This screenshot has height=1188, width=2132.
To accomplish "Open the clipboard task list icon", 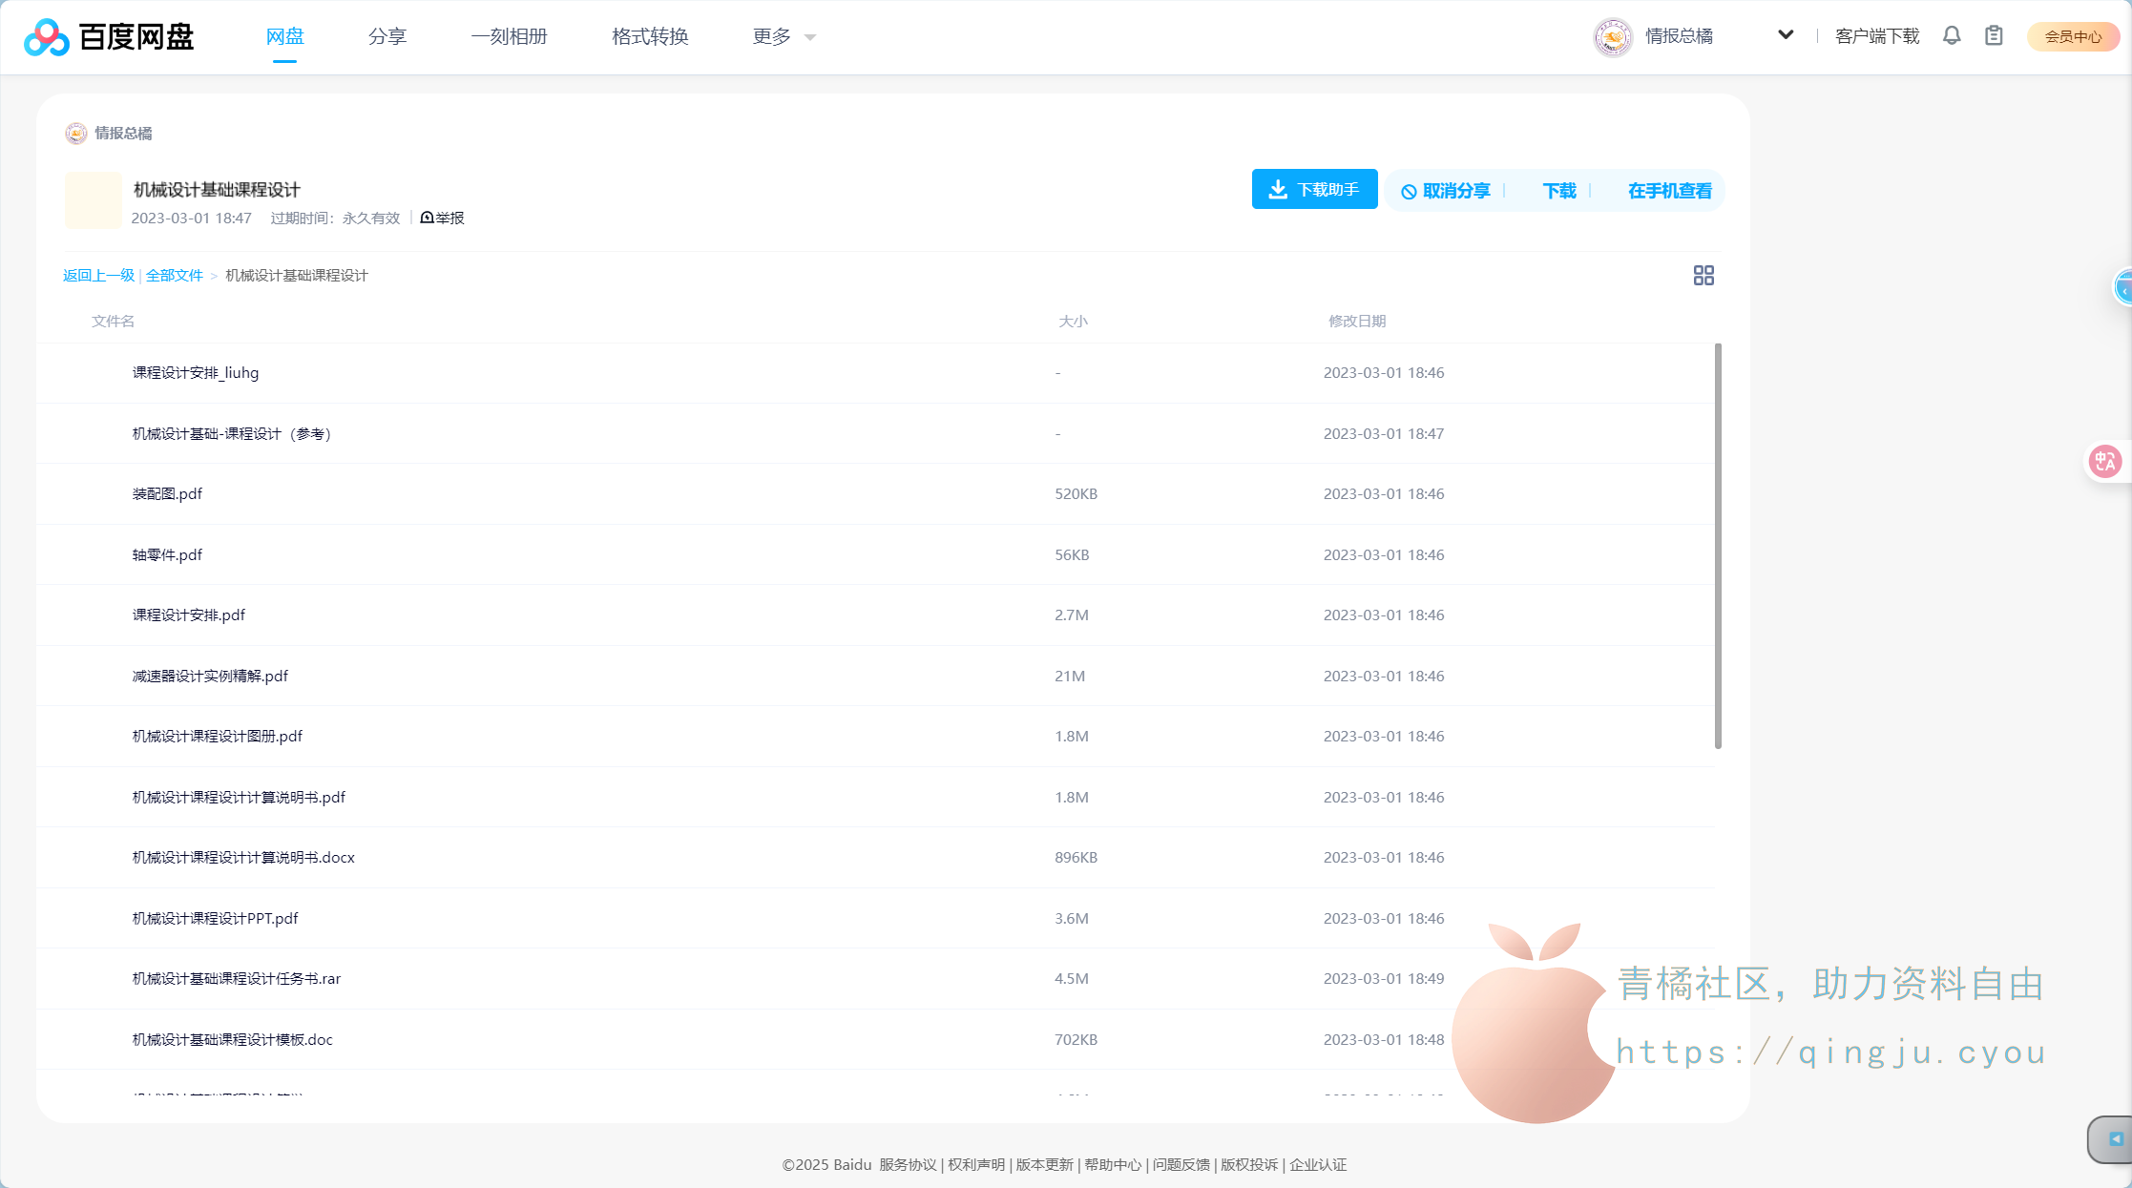I will pyautogui.click(x=1994, y=36).
